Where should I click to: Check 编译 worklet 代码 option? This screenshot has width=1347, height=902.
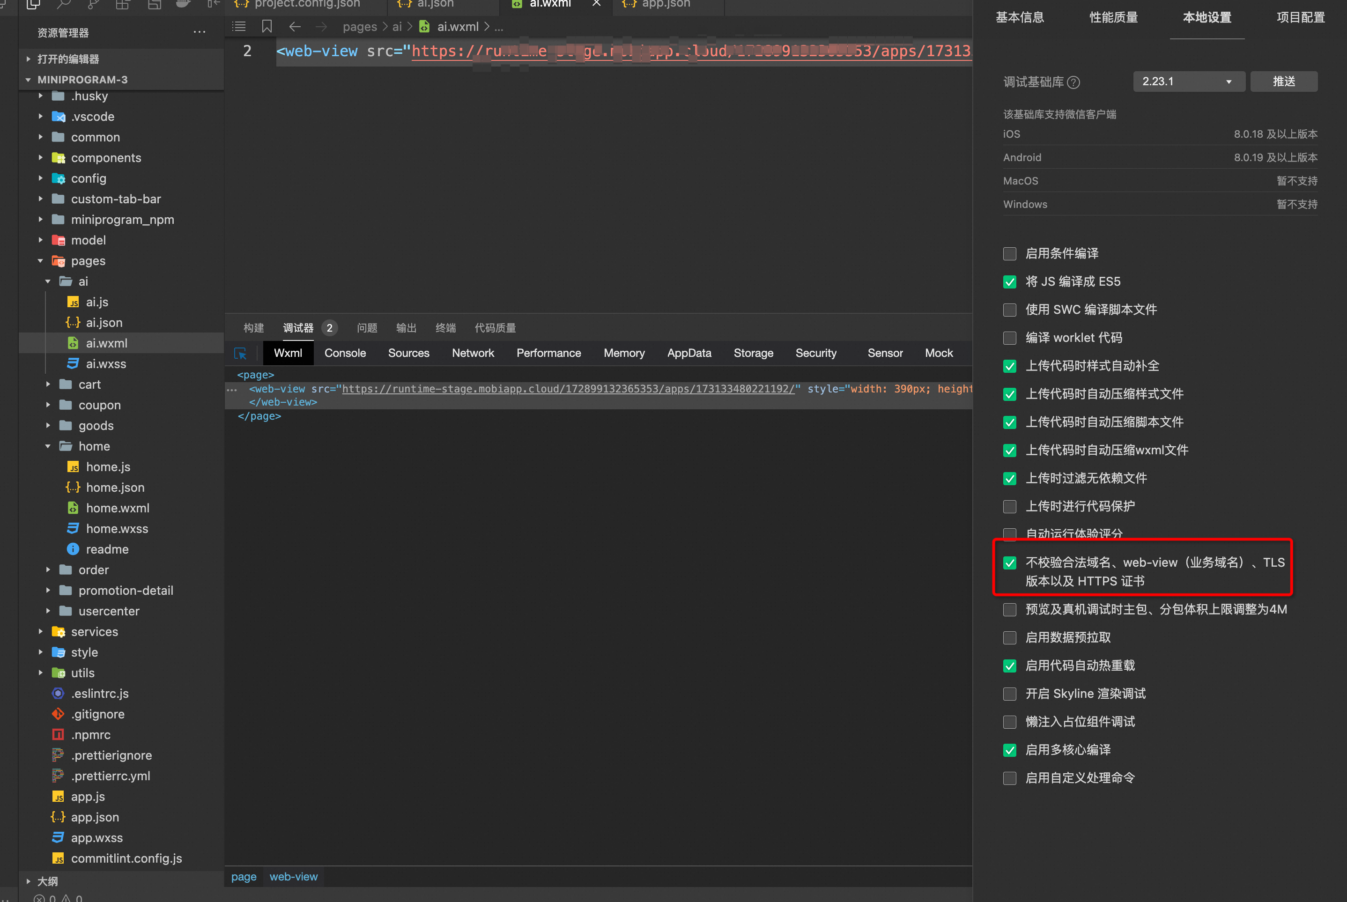(x=1009, y=338)
